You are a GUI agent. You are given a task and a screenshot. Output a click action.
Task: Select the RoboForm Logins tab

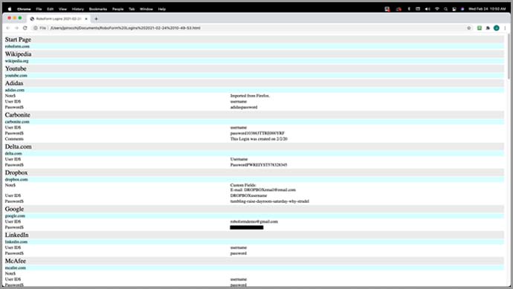(58, 19)
